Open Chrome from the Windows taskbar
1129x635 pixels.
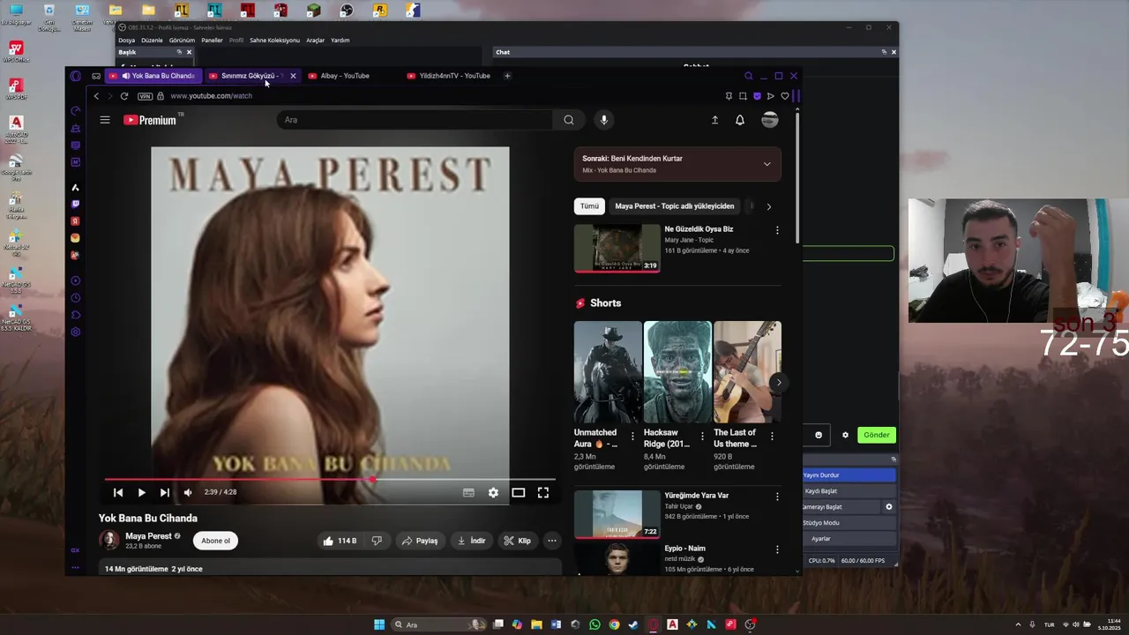(614, 624)
